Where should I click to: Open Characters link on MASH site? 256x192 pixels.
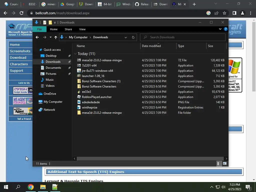pyautogui.click(x=19, y=64)
